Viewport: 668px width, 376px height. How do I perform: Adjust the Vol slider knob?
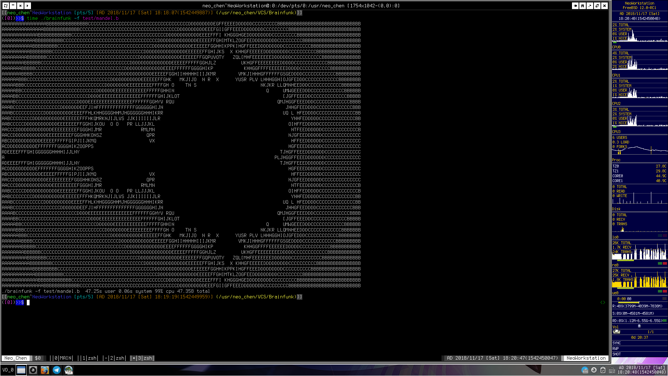coord(639,326)
